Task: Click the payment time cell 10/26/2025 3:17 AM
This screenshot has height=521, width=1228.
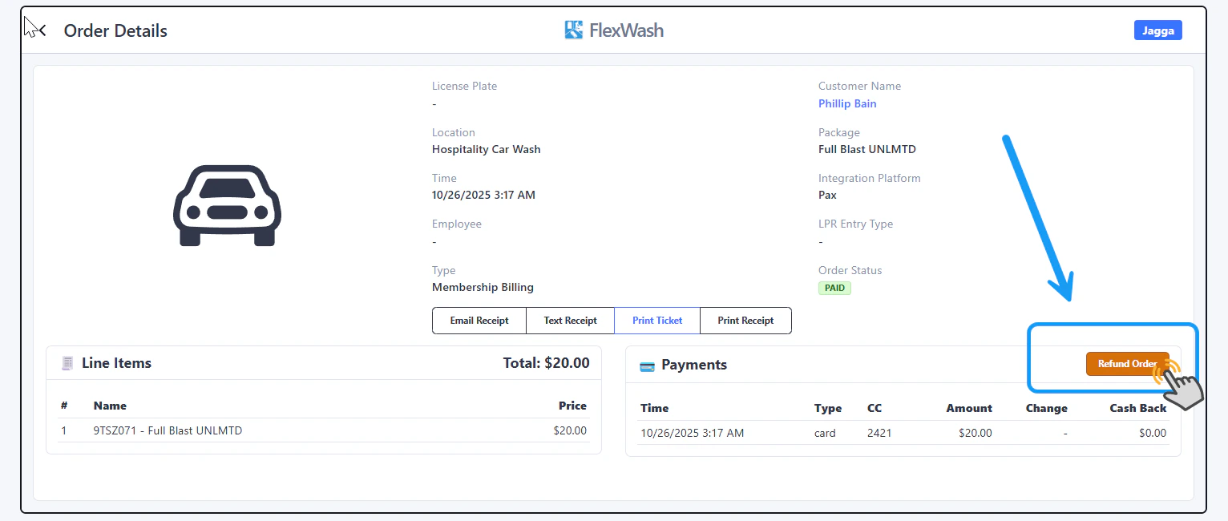Action: pyautogui.click(x=693, y=433)
